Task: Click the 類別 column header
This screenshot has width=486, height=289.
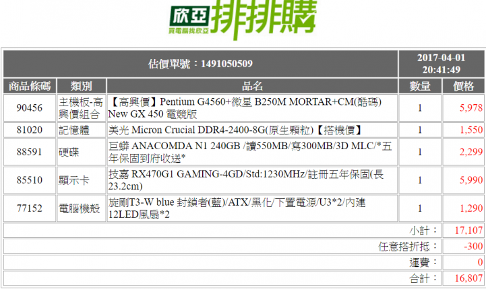Action: click(x=81, y=86)
